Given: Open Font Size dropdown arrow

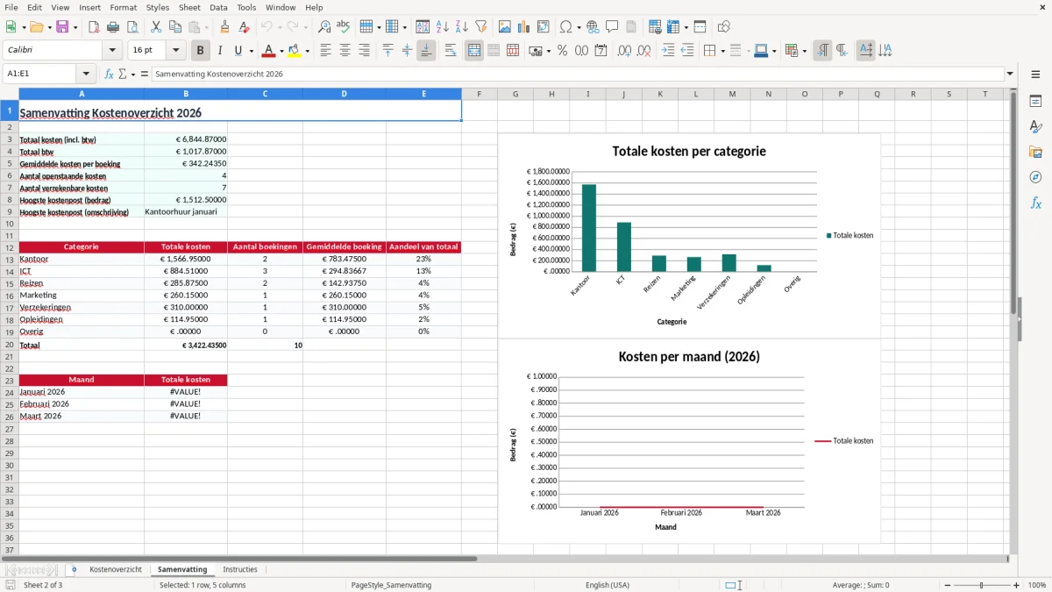Looking at the screenshot, I should click(176, 51).
